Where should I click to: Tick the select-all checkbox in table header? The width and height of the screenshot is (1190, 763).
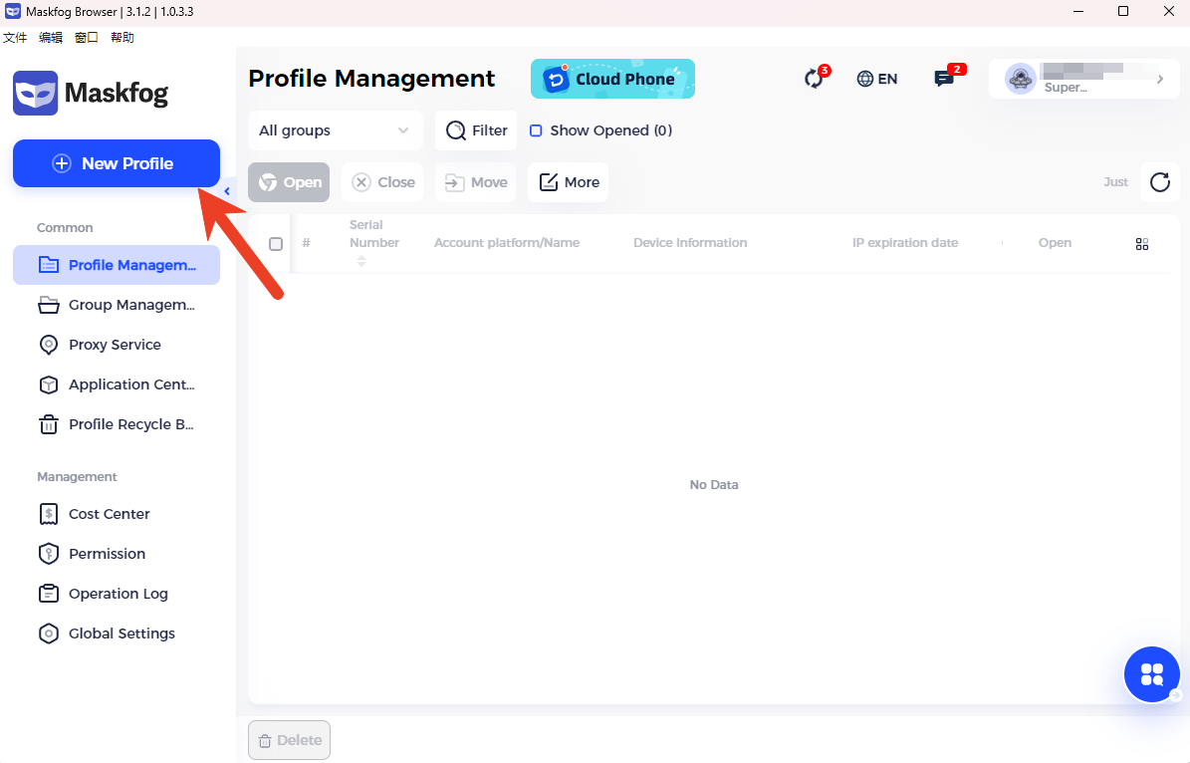276,244
